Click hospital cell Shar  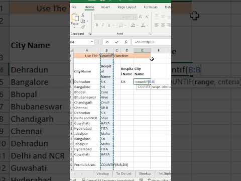[x=106, y=118]
